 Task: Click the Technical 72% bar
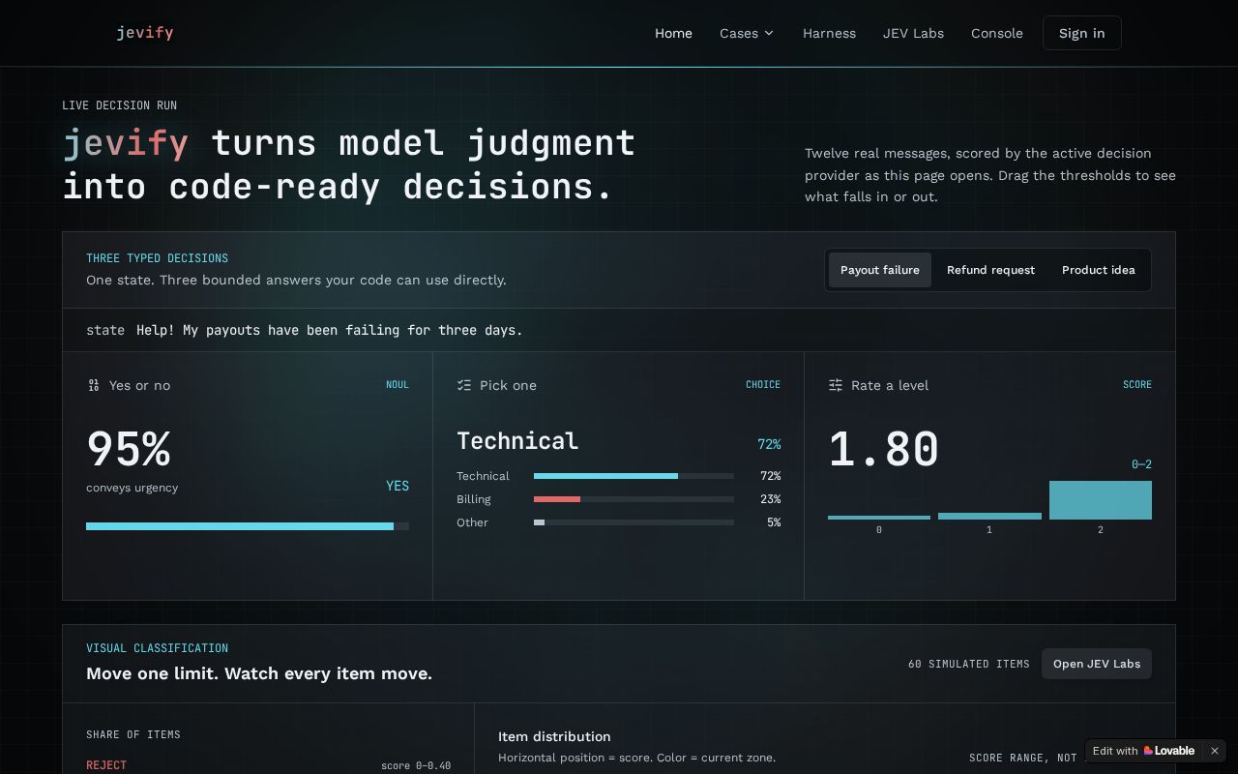click(x=634, y=476)
